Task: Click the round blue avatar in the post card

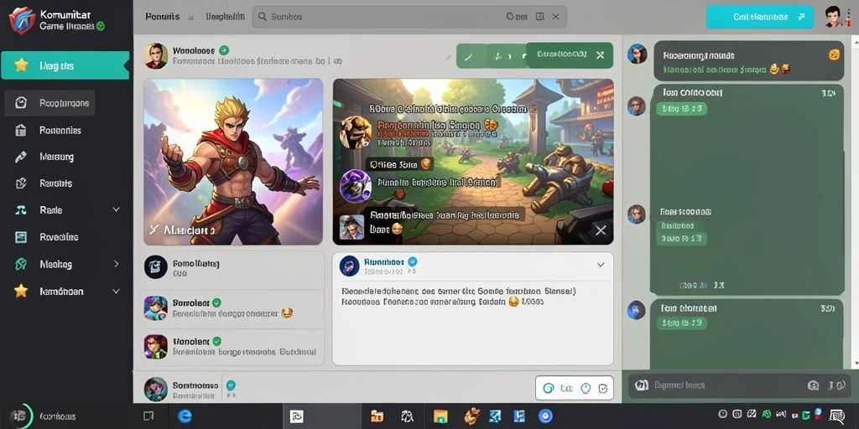Action: click(350, 266)
